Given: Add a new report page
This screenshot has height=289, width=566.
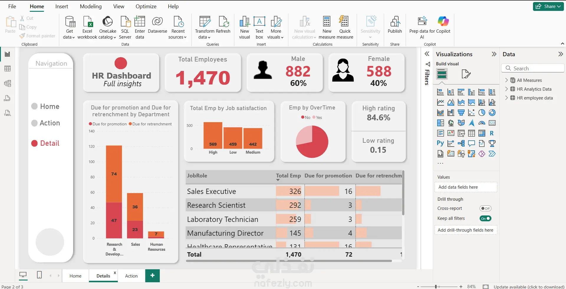Looking at the screenshot, I should point(152,276).
